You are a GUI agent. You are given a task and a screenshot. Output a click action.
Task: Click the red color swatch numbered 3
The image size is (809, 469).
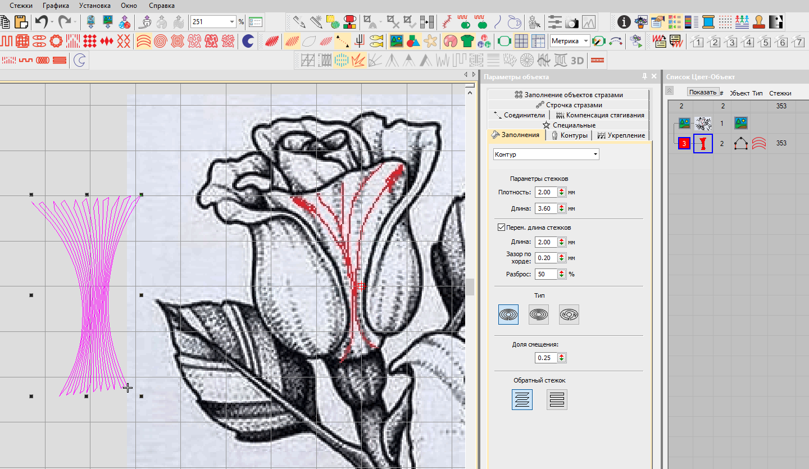point(684,144)
